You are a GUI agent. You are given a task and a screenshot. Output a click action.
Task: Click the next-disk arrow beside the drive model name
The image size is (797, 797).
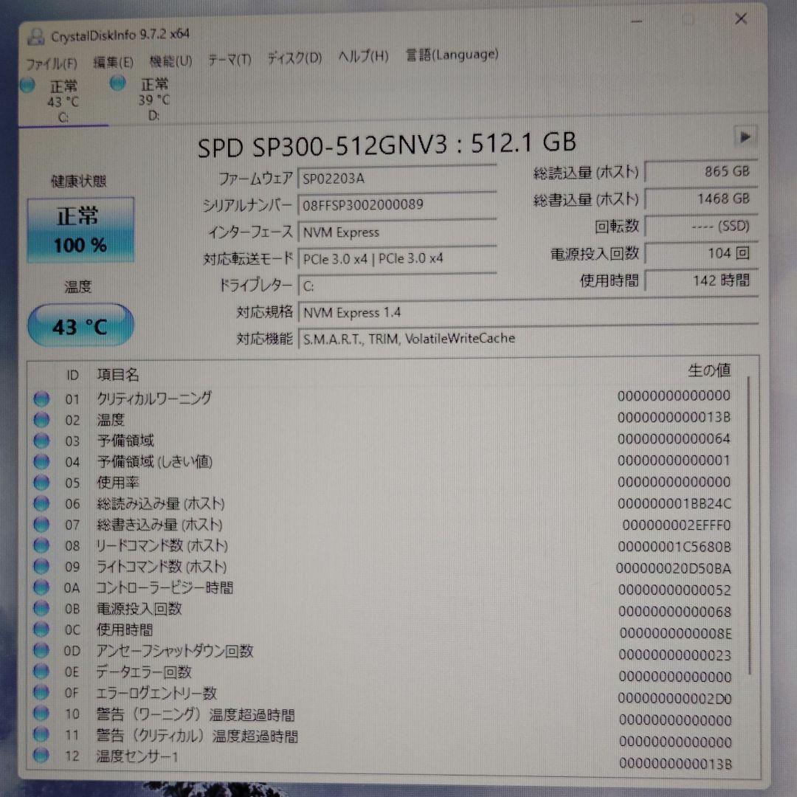pos(745,137)
